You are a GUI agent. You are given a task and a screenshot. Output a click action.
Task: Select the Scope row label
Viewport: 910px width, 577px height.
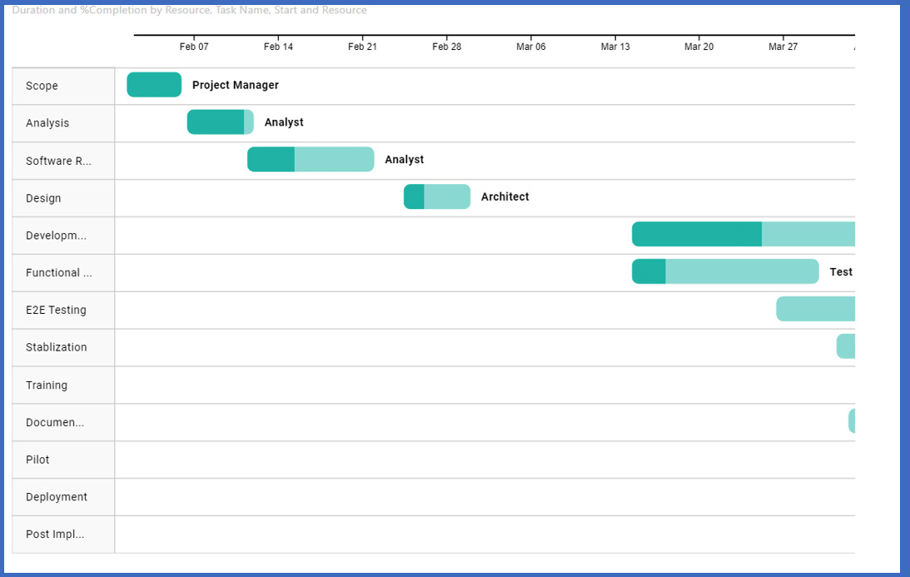point(42,86)
